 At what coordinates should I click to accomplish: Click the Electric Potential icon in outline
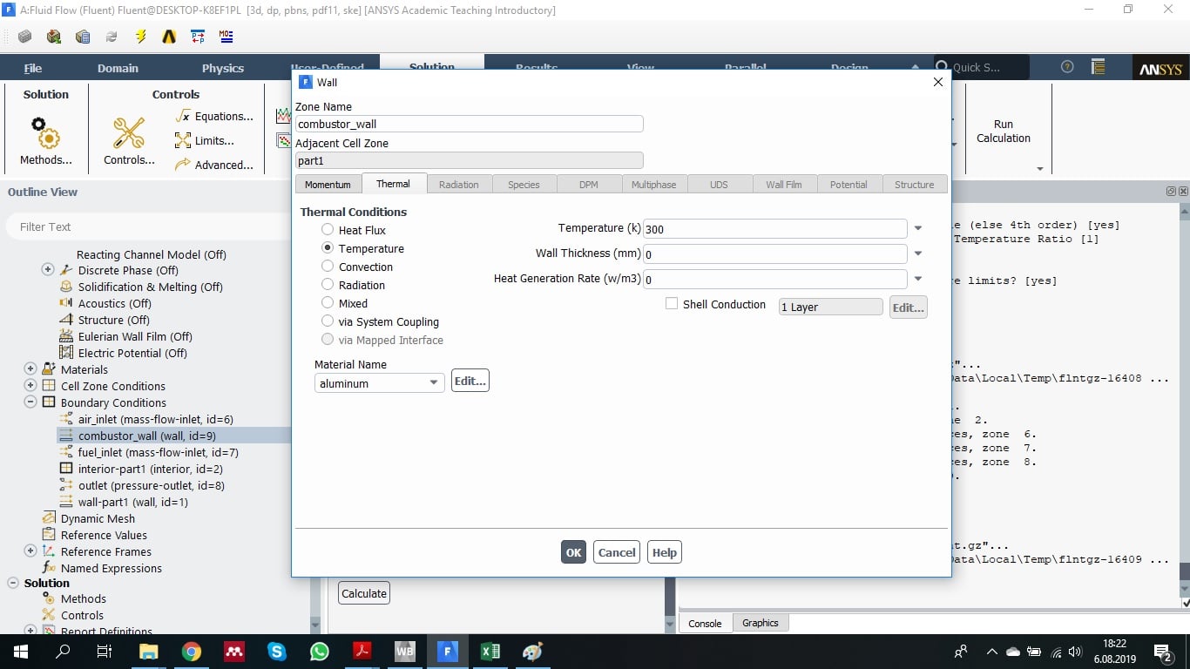(x=66, y=353)
